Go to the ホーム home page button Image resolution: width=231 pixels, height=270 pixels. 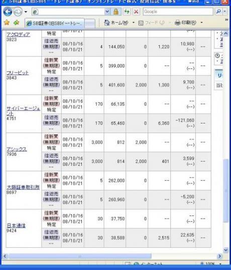(116, 23)
